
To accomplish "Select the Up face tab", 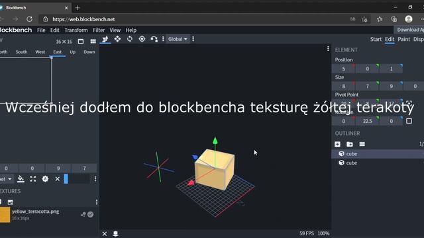I will pyautogui.click(x=72, y=52).
